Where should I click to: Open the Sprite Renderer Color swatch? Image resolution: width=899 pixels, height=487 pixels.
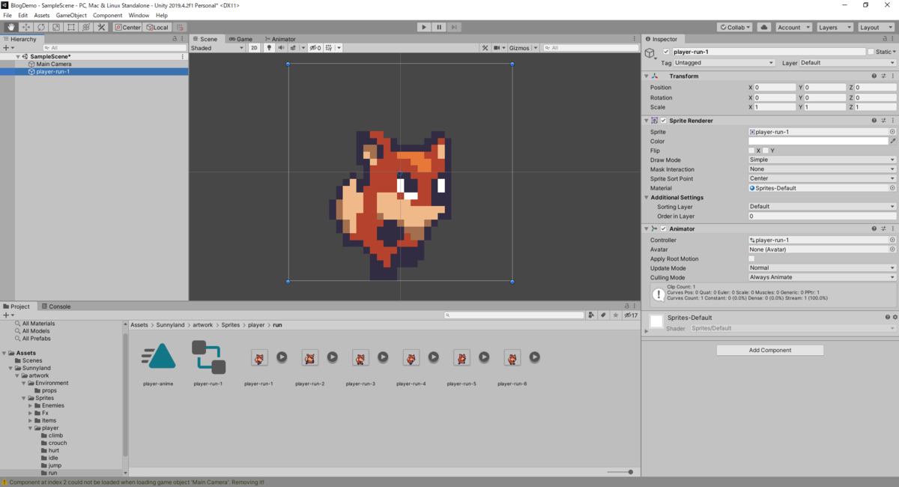point(818,141)
